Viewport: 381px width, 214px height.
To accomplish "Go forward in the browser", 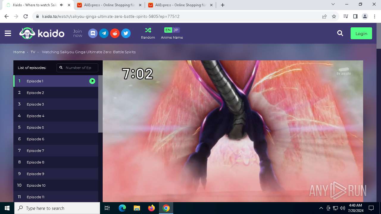I will click(x=16, y=16).
